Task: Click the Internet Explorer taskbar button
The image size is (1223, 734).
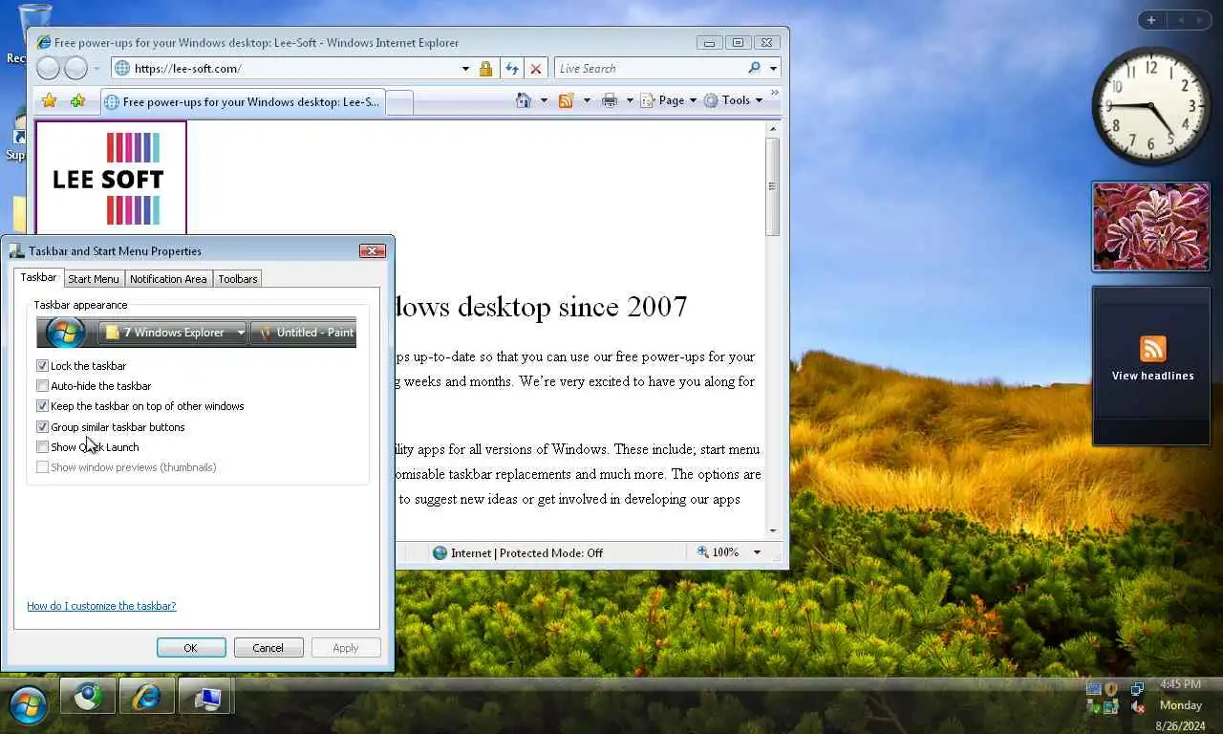Action: point(147,698)
